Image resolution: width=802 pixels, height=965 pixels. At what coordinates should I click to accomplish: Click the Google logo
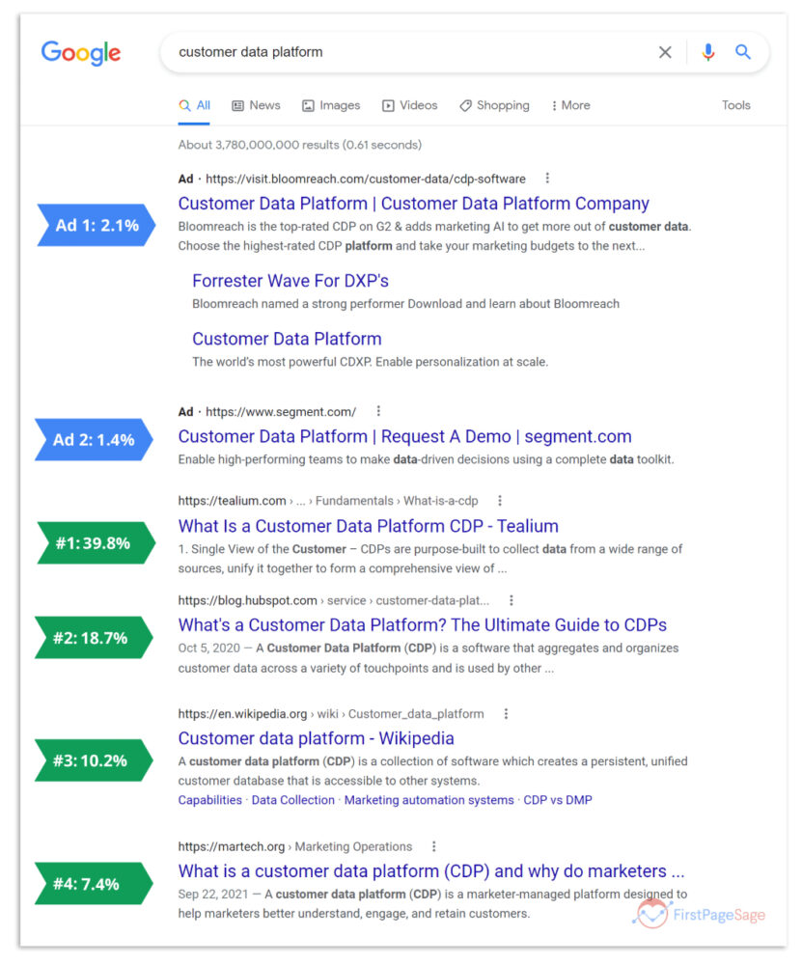81,53
